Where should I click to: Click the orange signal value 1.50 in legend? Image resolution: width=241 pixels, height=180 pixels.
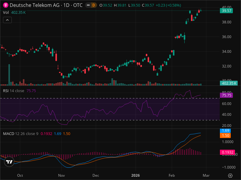[x=67, y=133]
